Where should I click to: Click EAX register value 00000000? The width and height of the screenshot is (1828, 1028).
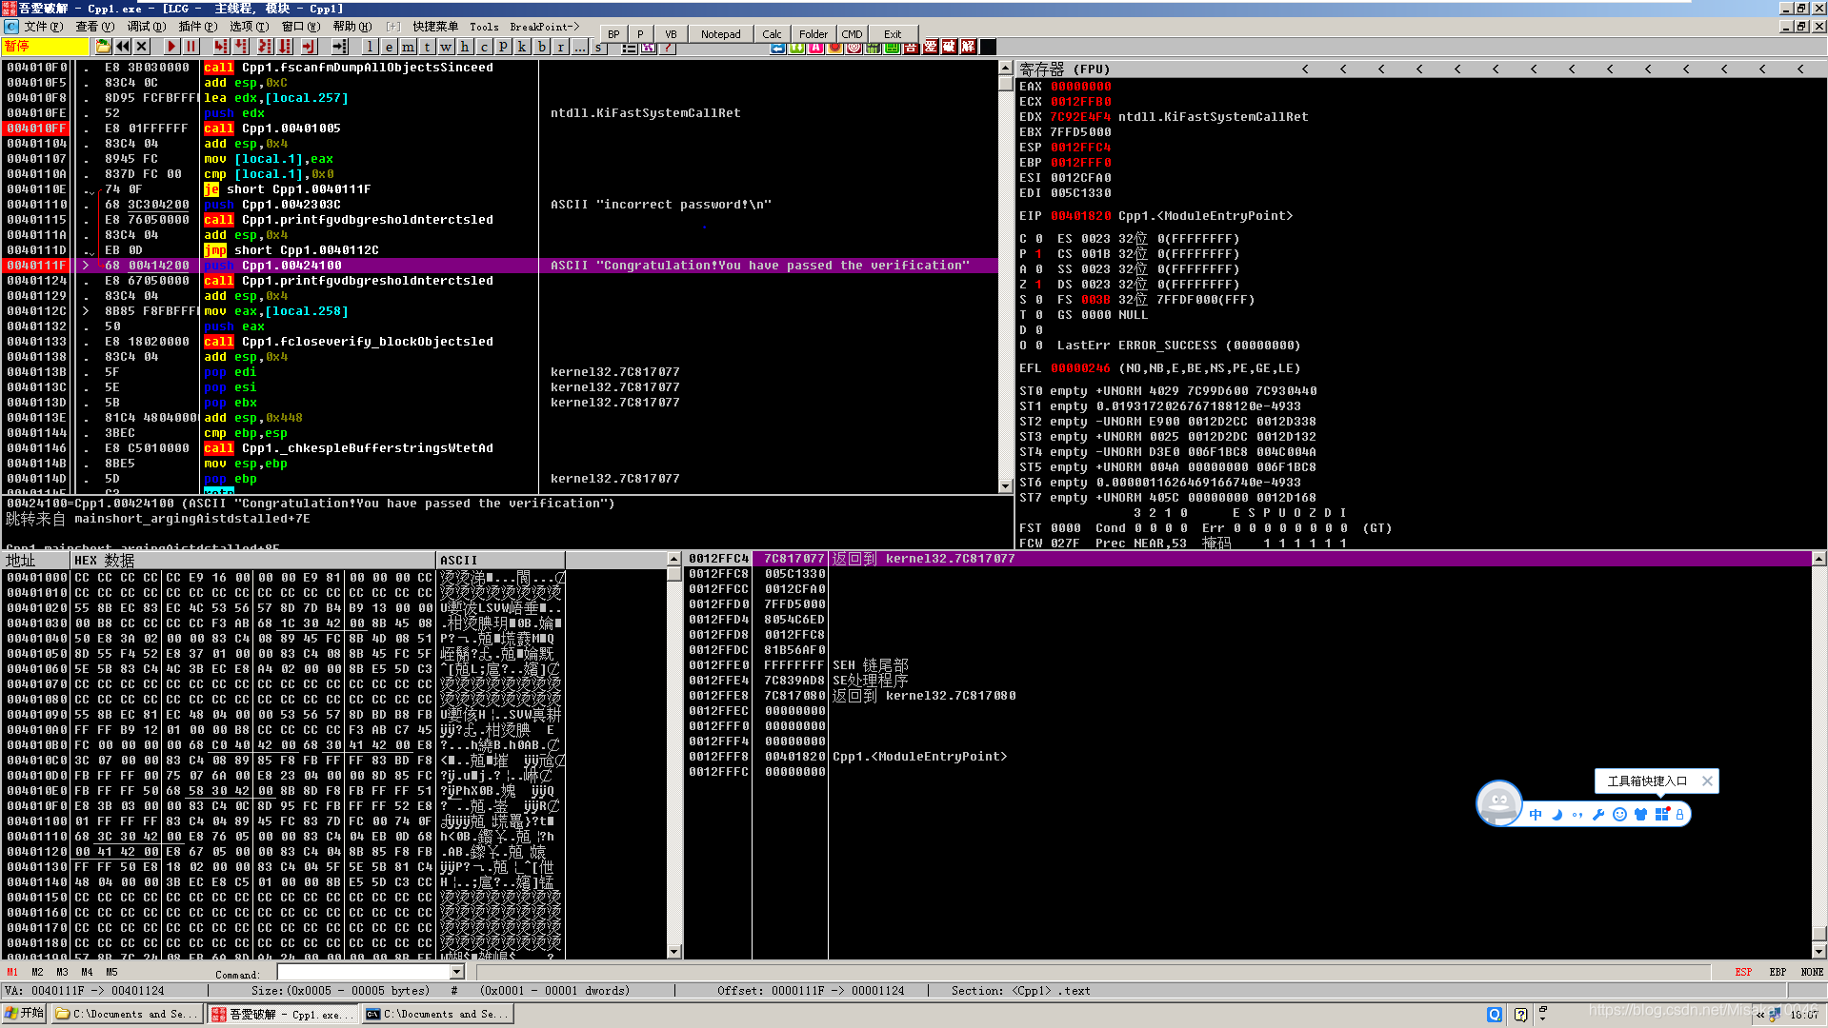click(1080, 86)
